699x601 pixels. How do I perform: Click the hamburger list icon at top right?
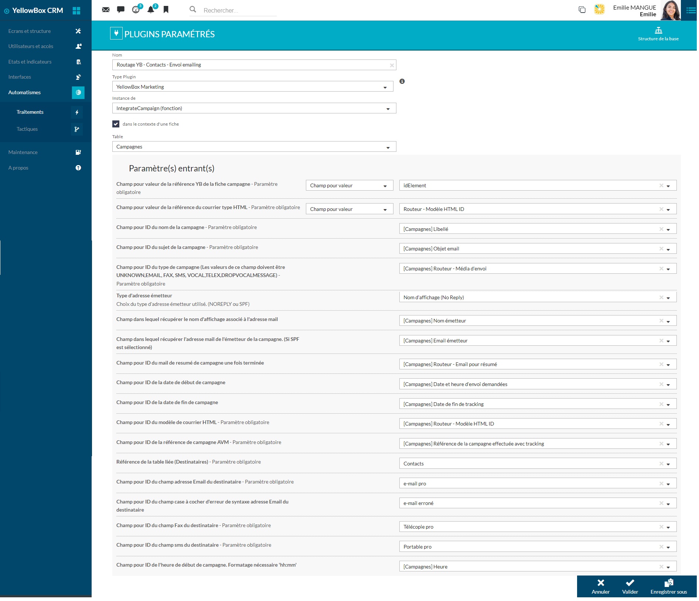(691, 10)
